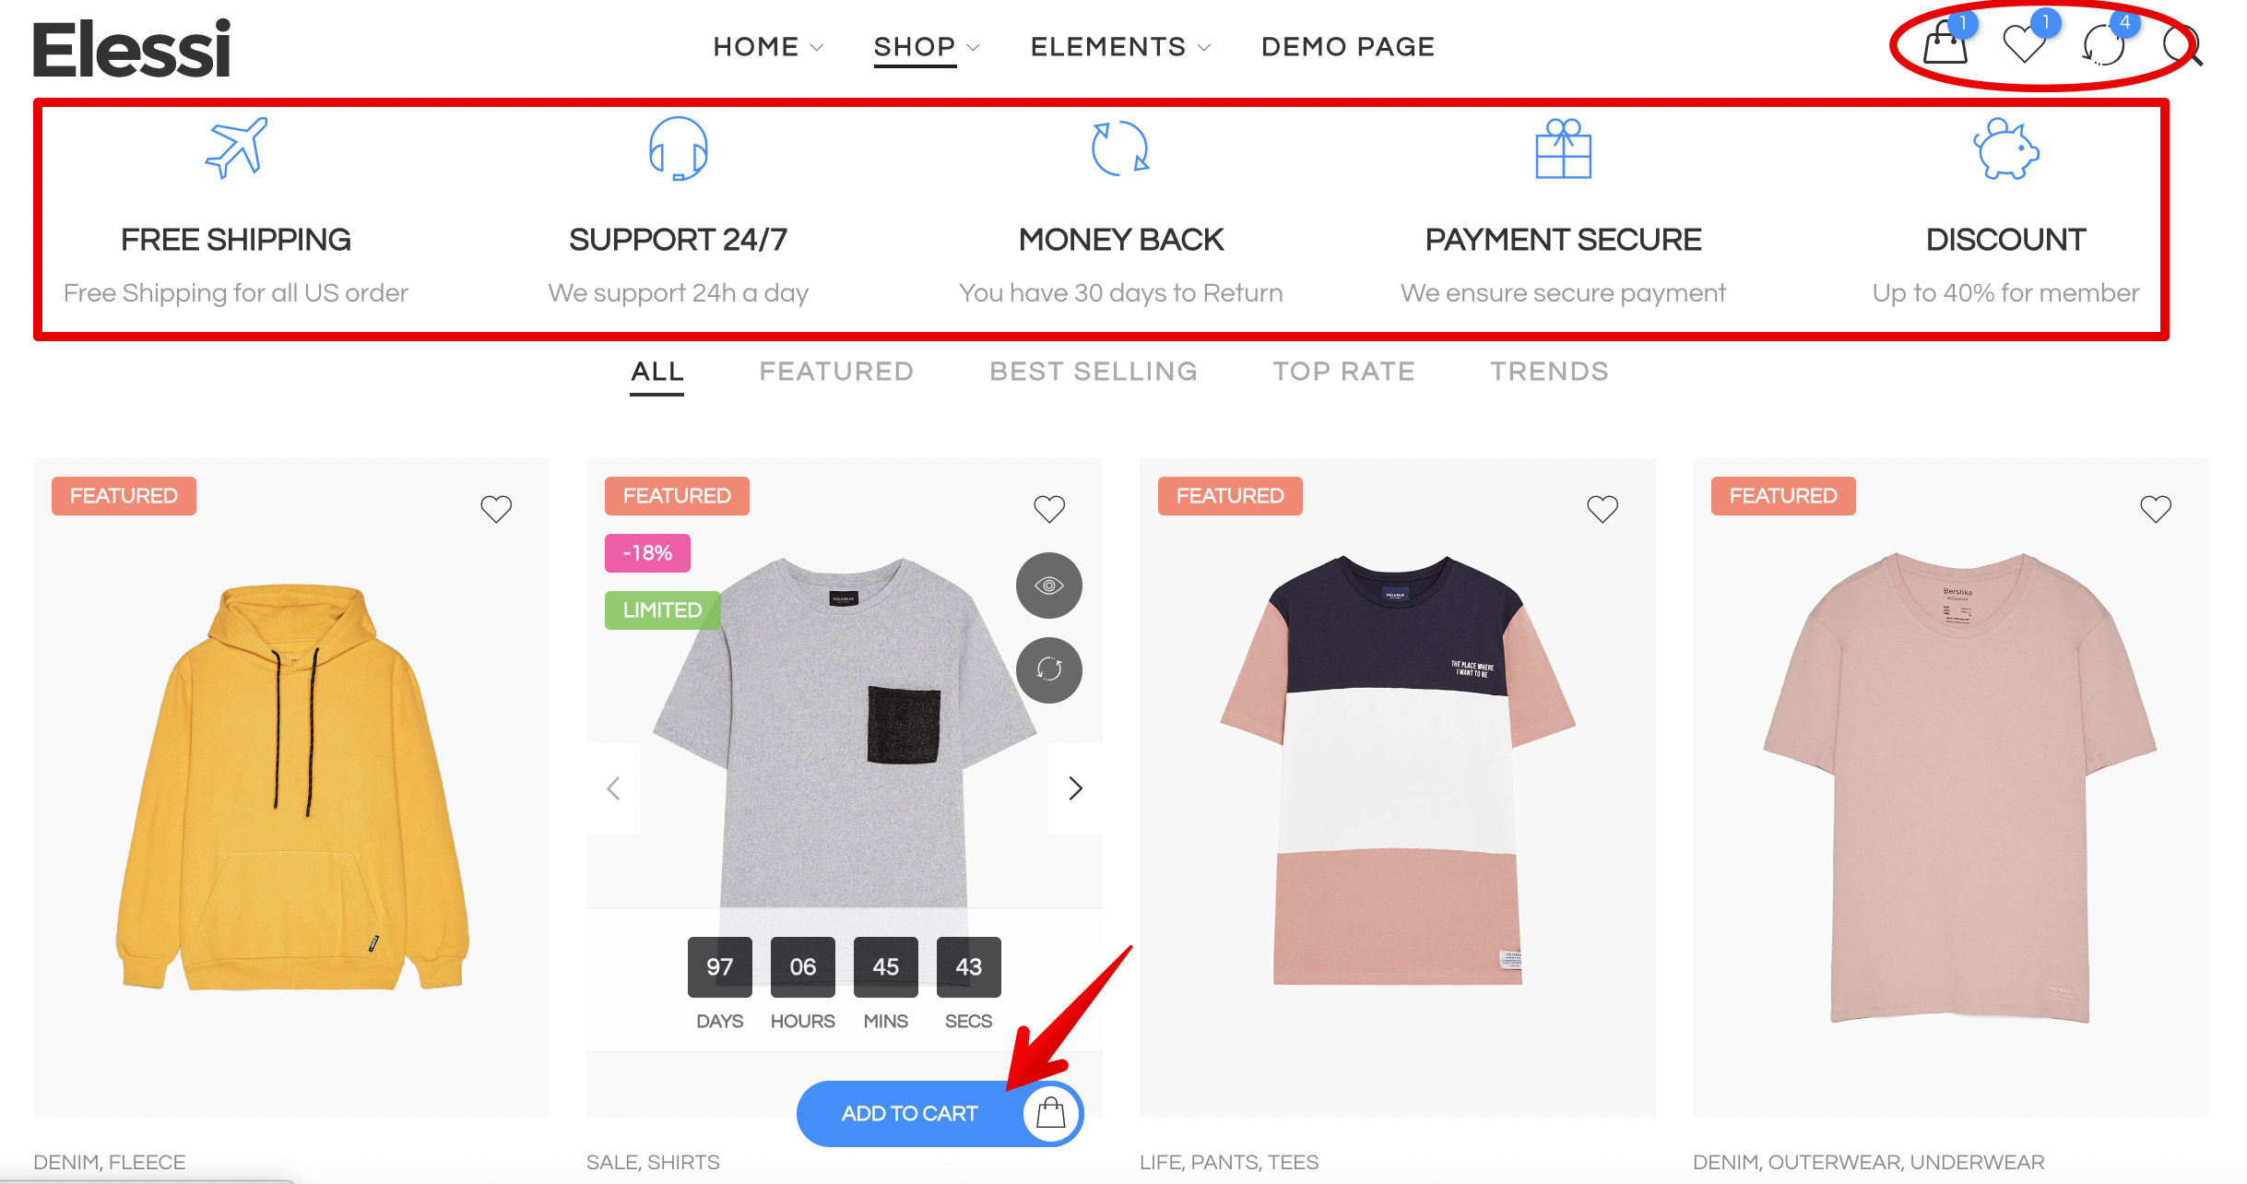2247x1184 pixels.
Task: Open the wishlist heart in the header
Action: pyautogui.click(x=2026, y=43)
